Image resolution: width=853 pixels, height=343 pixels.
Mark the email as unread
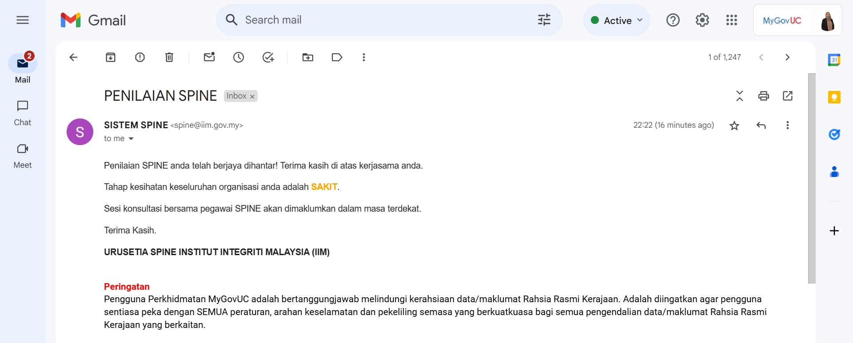coord(209,57)
